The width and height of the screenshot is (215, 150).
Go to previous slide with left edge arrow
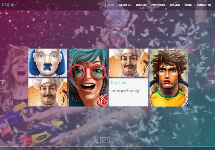[x=3, y=83]
